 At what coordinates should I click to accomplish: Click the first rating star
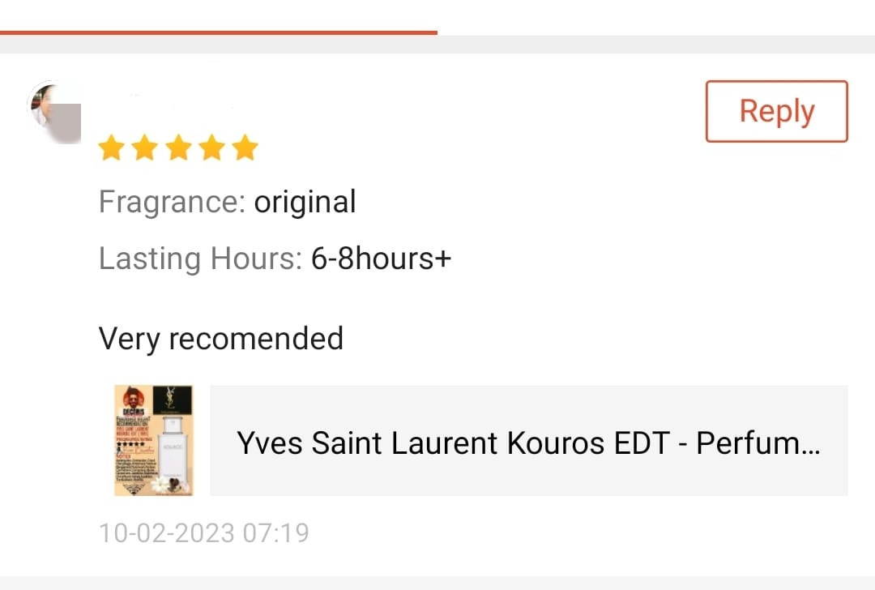[111, 148]
